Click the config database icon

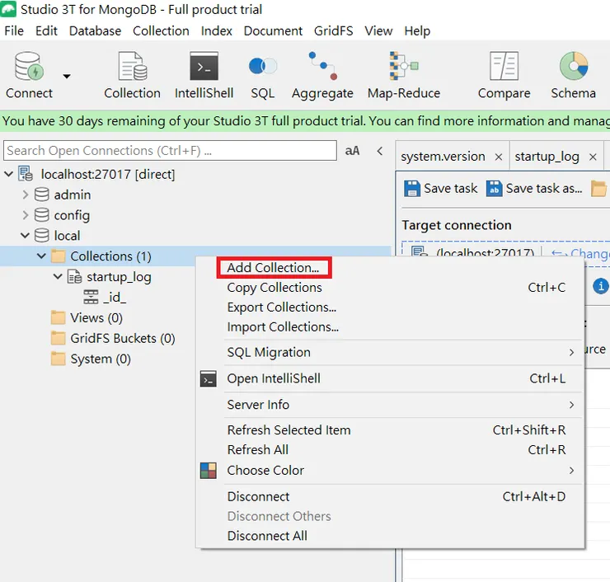[41, 215]
